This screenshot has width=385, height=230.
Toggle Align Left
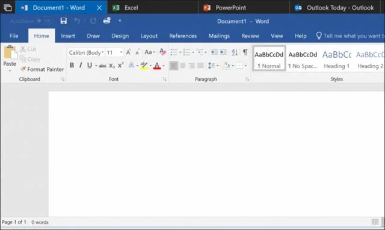coord(174,66)
